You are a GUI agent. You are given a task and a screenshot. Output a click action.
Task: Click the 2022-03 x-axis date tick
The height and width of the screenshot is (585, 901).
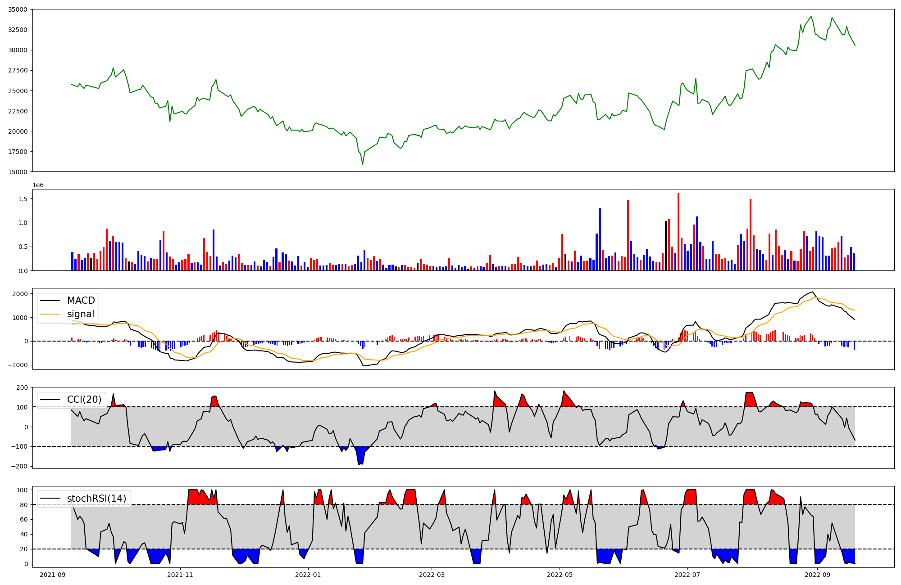click(x=432, y=575)
